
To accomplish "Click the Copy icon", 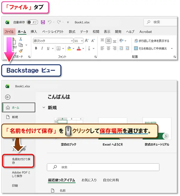I will [x=21, y=45].
